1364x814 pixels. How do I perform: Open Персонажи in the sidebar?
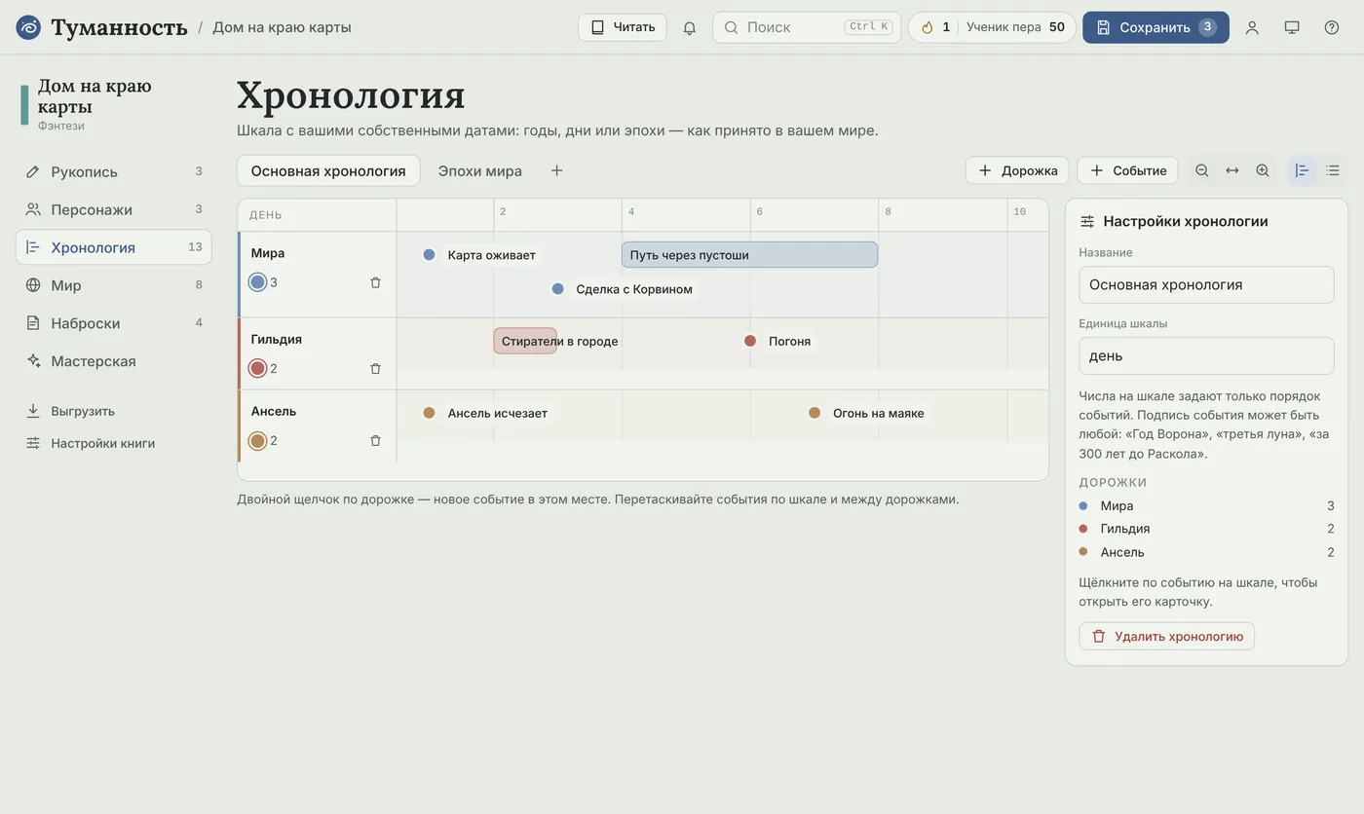coord(113,209)
